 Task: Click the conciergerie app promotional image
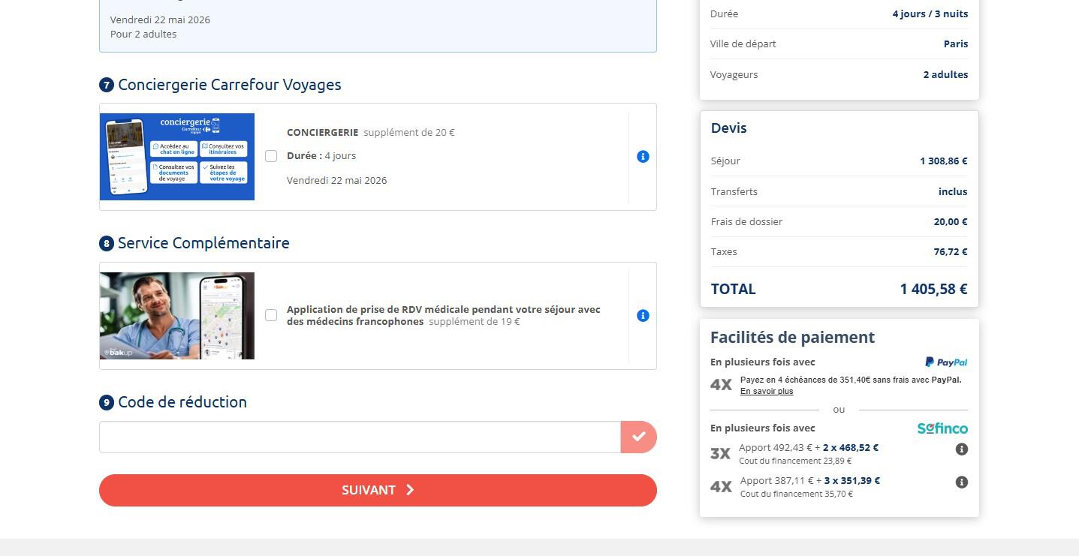[177, 156]
